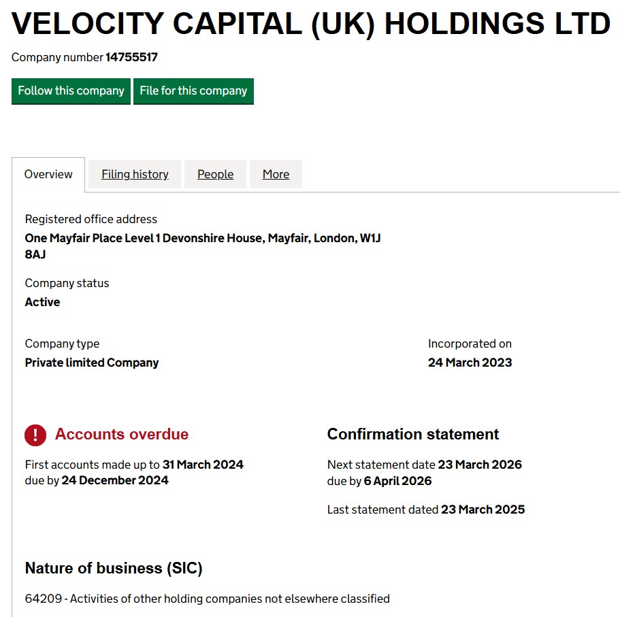This screenshot has height=617, width=620.
Task: Click incorporation date 24 March 2023
Action: coord(470,363)
